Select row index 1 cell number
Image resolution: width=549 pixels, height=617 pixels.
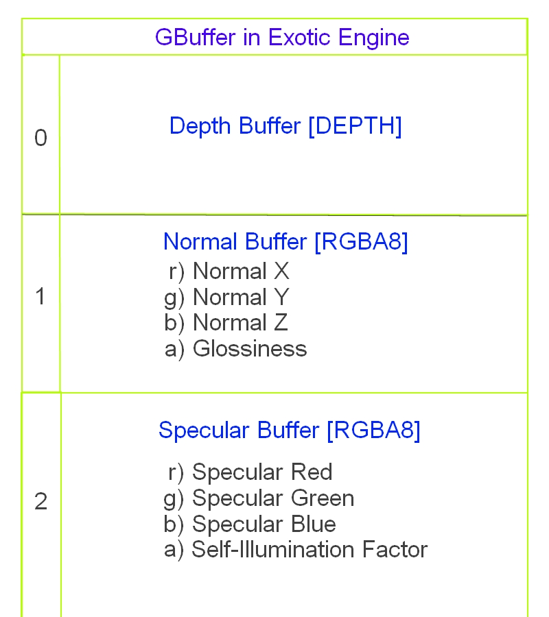[x=40, y=298]
